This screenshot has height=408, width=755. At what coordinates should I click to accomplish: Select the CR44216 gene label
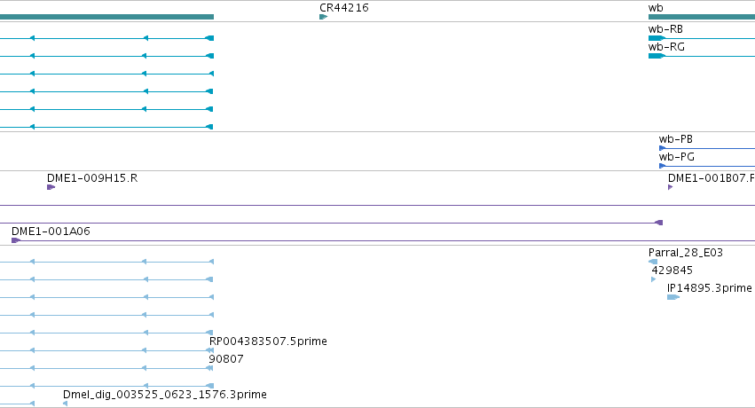click(344, 8)
